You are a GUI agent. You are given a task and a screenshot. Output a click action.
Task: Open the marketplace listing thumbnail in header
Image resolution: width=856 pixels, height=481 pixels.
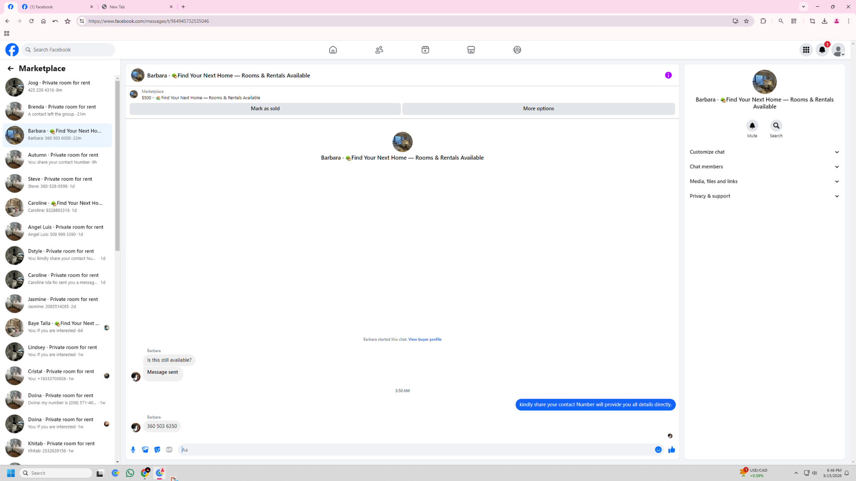click(133, 94)
